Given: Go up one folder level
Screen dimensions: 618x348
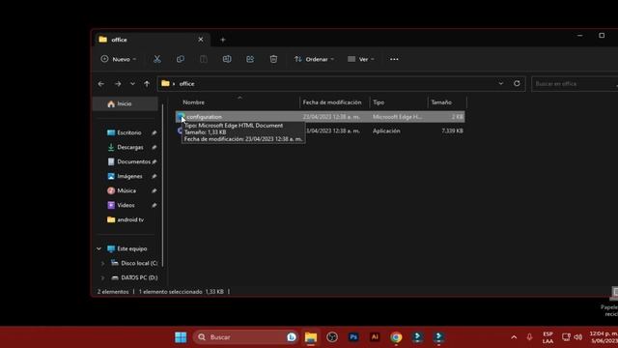Looking at the screenshot, I should coord(147,84).
